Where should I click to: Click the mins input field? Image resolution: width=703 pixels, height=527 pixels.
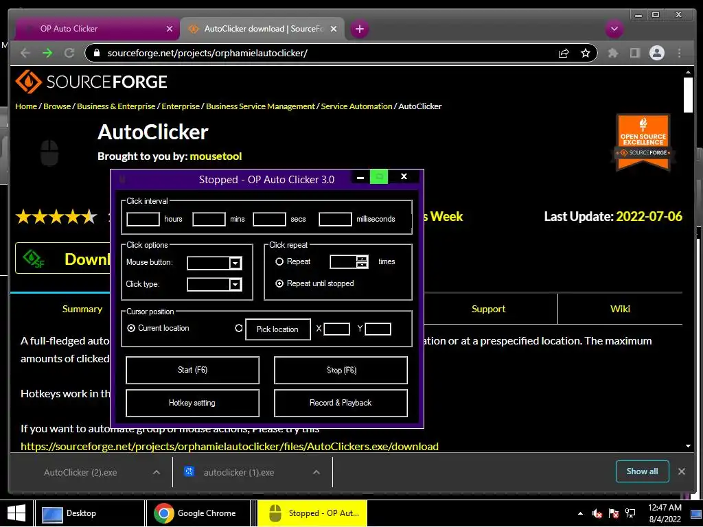coord(209,219)
